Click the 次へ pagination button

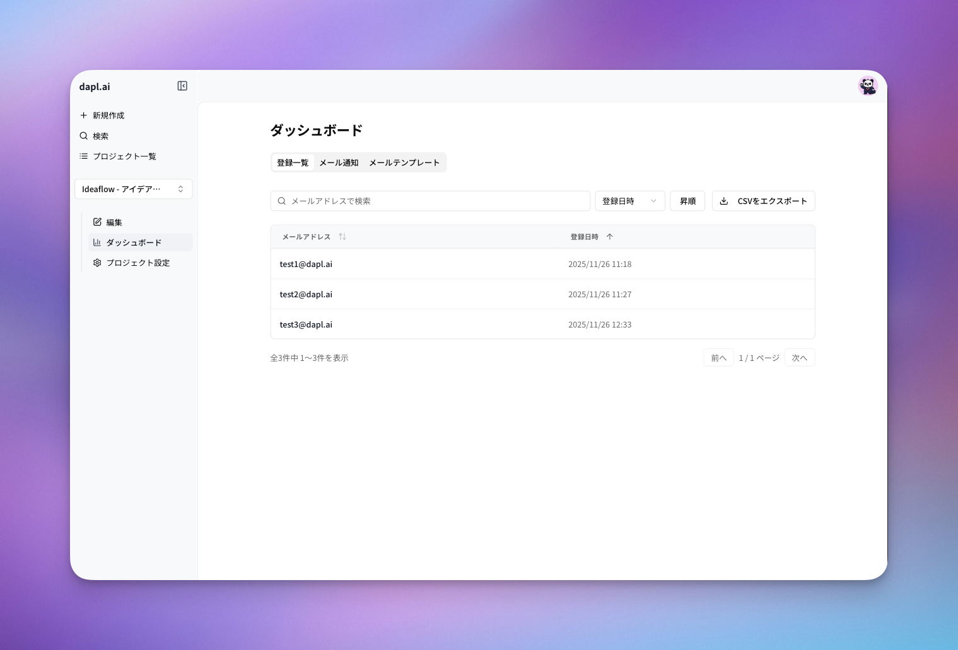[799, 357]
